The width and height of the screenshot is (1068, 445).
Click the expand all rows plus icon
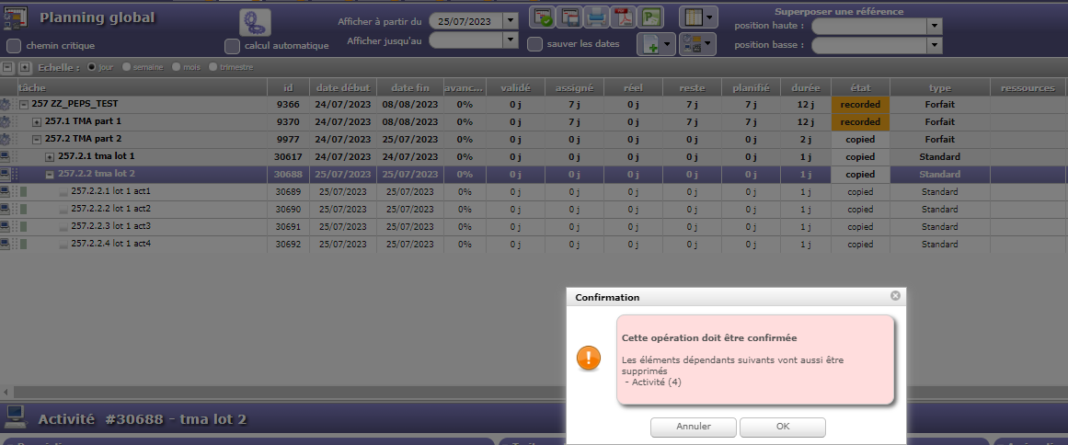[x=24, y=67]
